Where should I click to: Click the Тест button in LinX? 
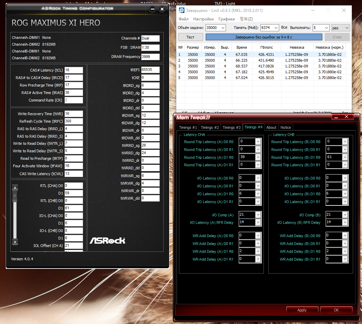191,37
